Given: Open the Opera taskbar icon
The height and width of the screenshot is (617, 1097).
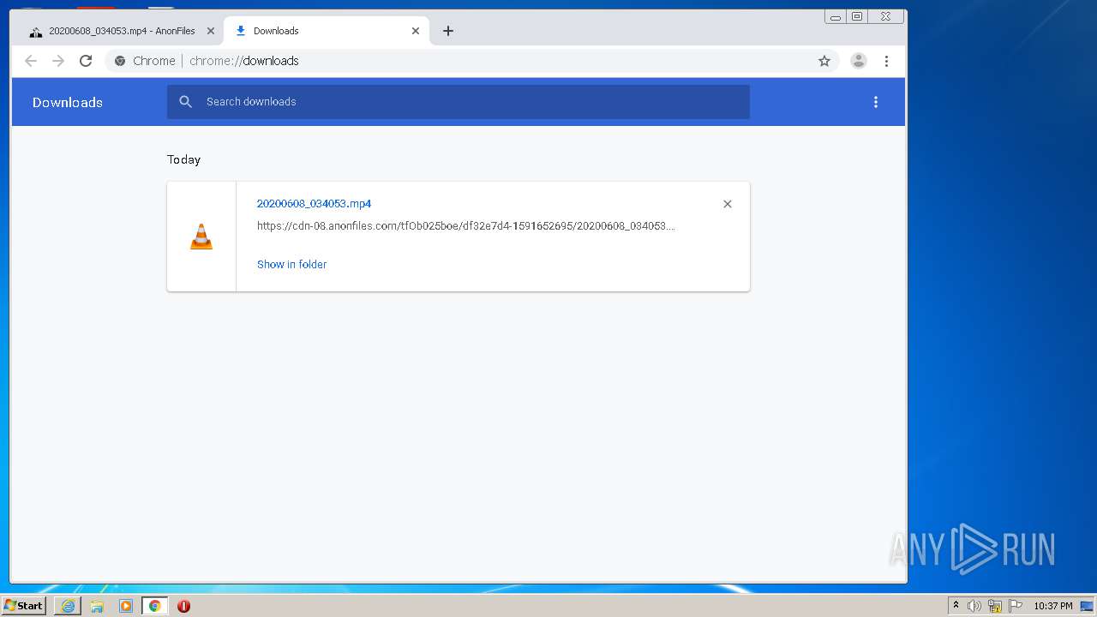Looking at the screenshot, I should (183, 606).
